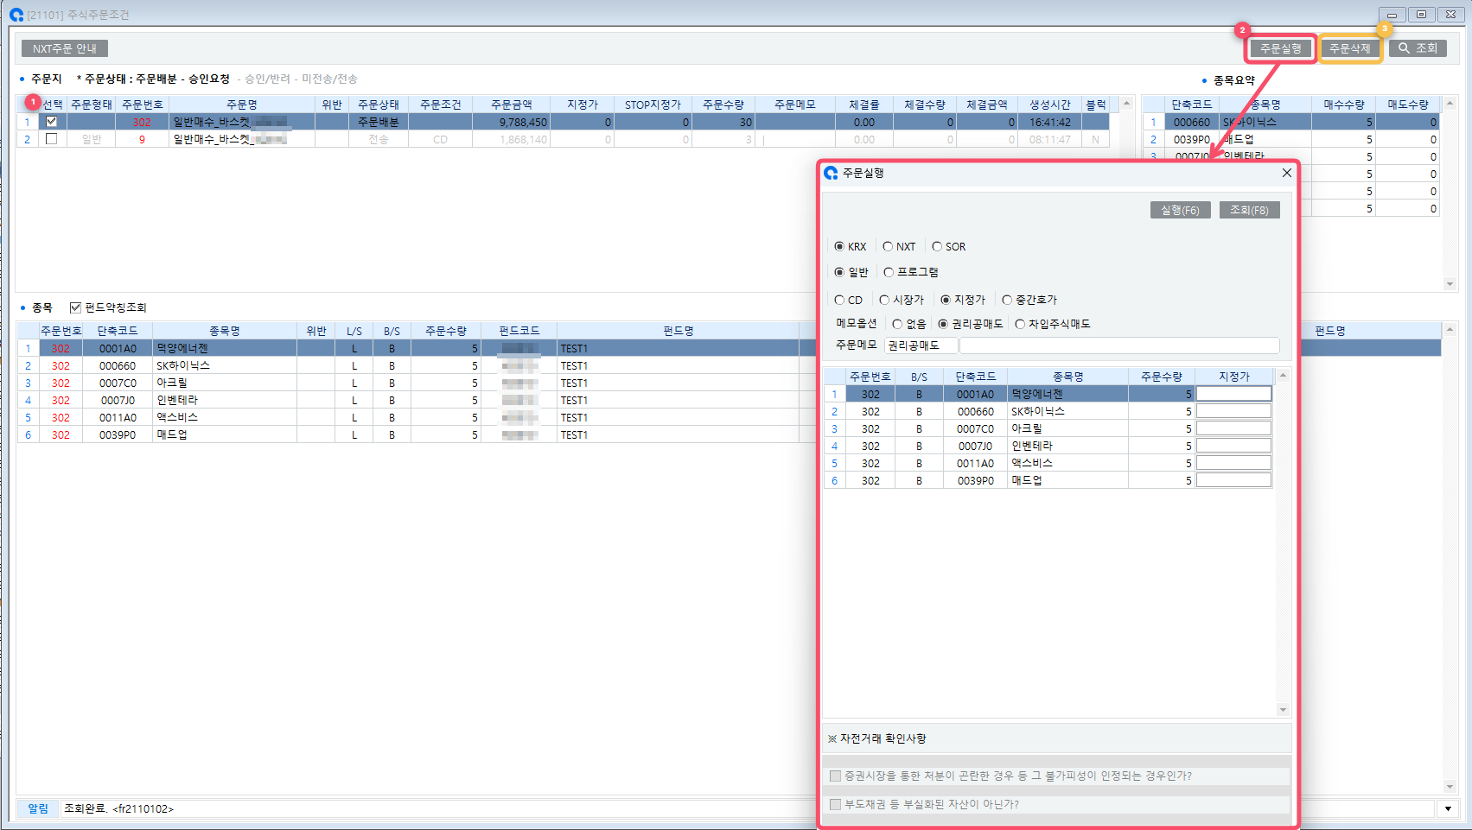Select the 프로그램 radio option

[889, 272]
